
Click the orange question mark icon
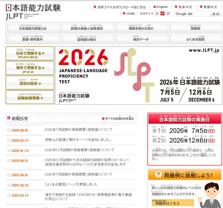[158, 175]
